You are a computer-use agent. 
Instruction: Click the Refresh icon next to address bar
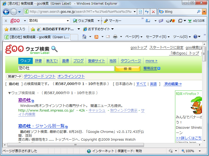(146, 11)
